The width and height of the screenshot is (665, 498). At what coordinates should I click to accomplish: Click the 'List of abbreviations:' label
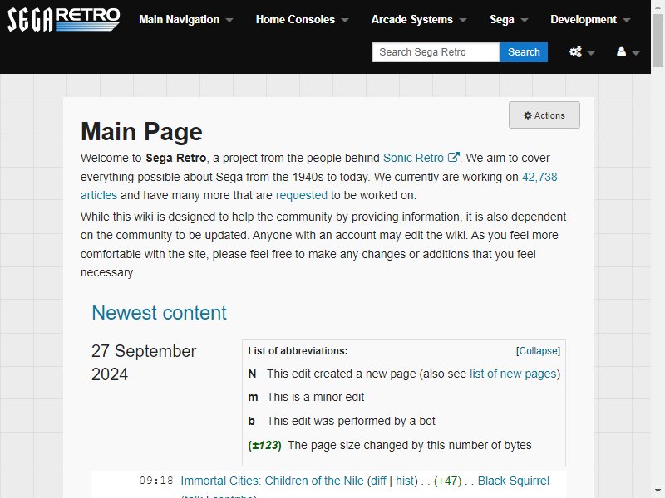click(298, 351)
